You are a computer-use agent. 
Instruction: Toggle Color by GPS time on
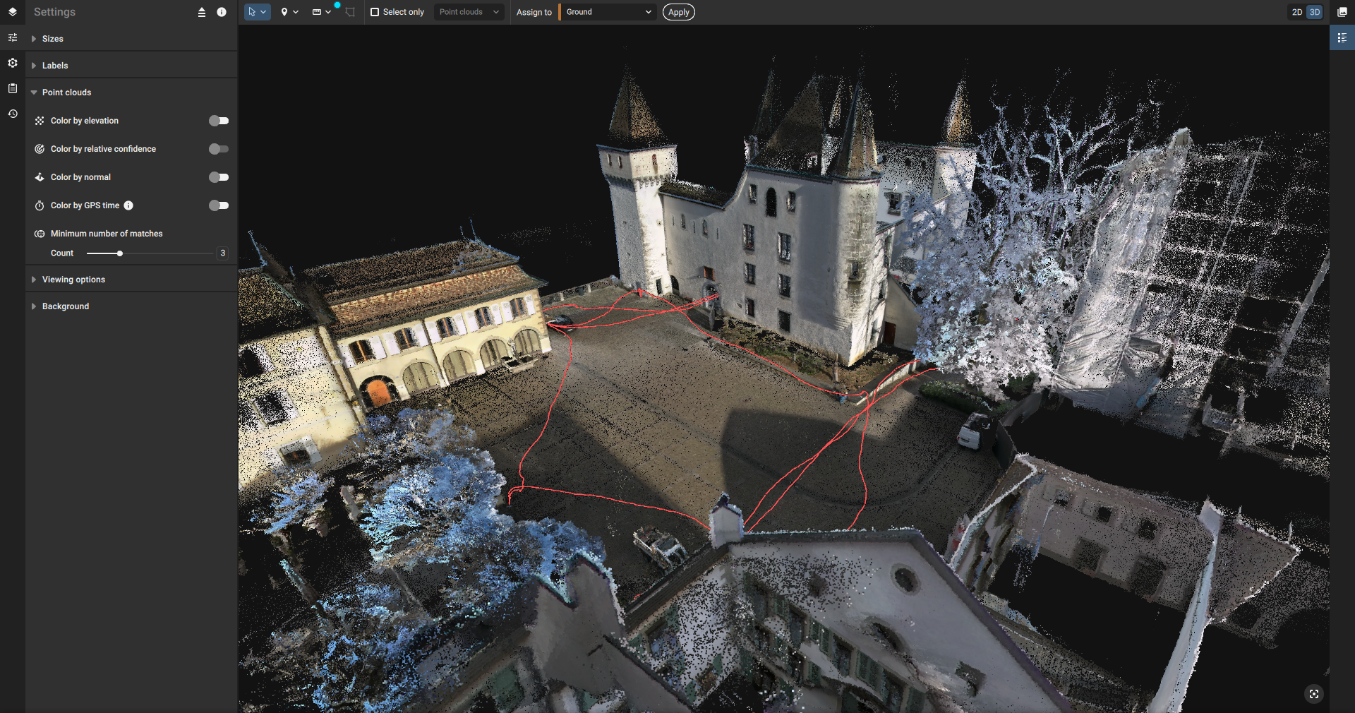219,205
